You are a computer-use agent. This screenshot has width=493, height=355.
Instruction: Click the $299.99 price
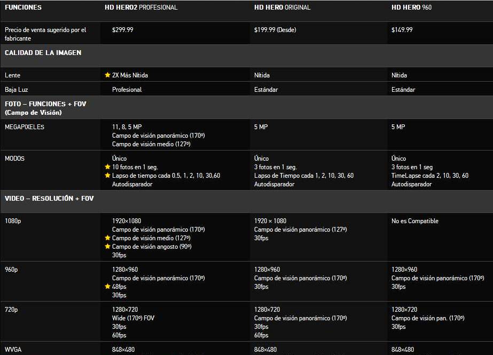pyautogui.click(x=123, y=30)
